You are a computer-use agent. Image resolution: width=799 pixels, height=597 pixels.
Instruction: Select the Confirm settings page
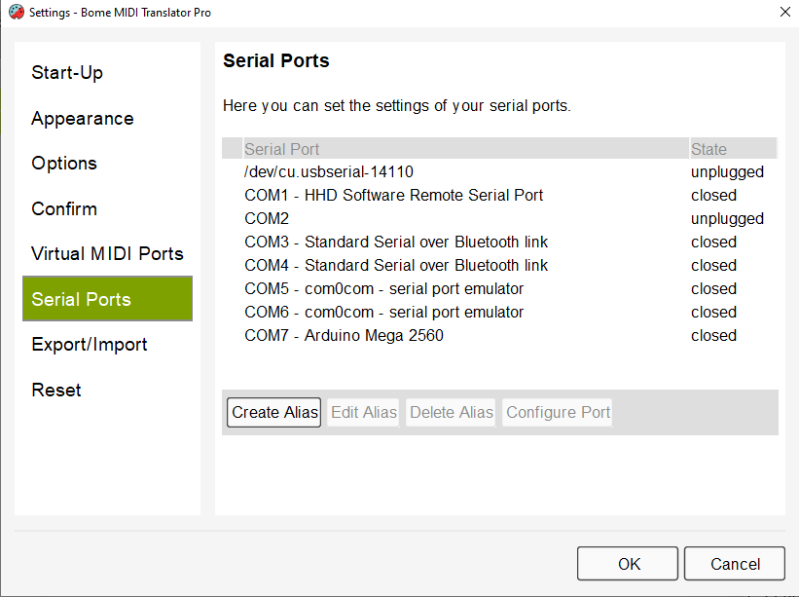tap(107, 208)
